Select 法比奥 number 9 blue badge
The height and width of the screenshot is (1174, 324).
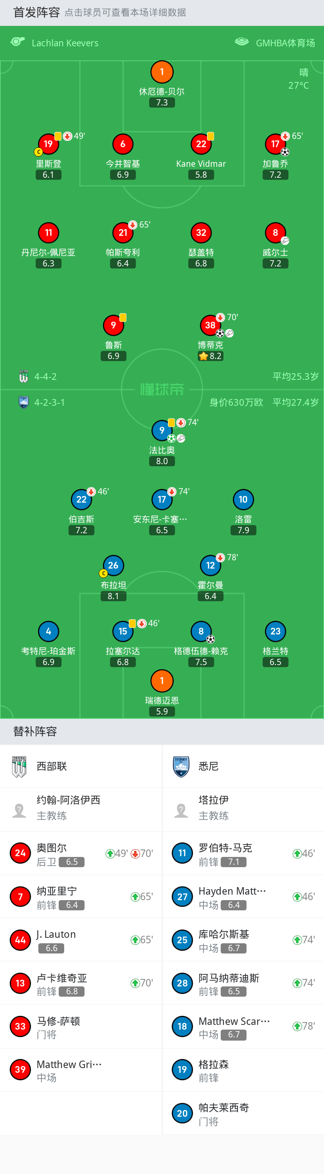point(162,430)
